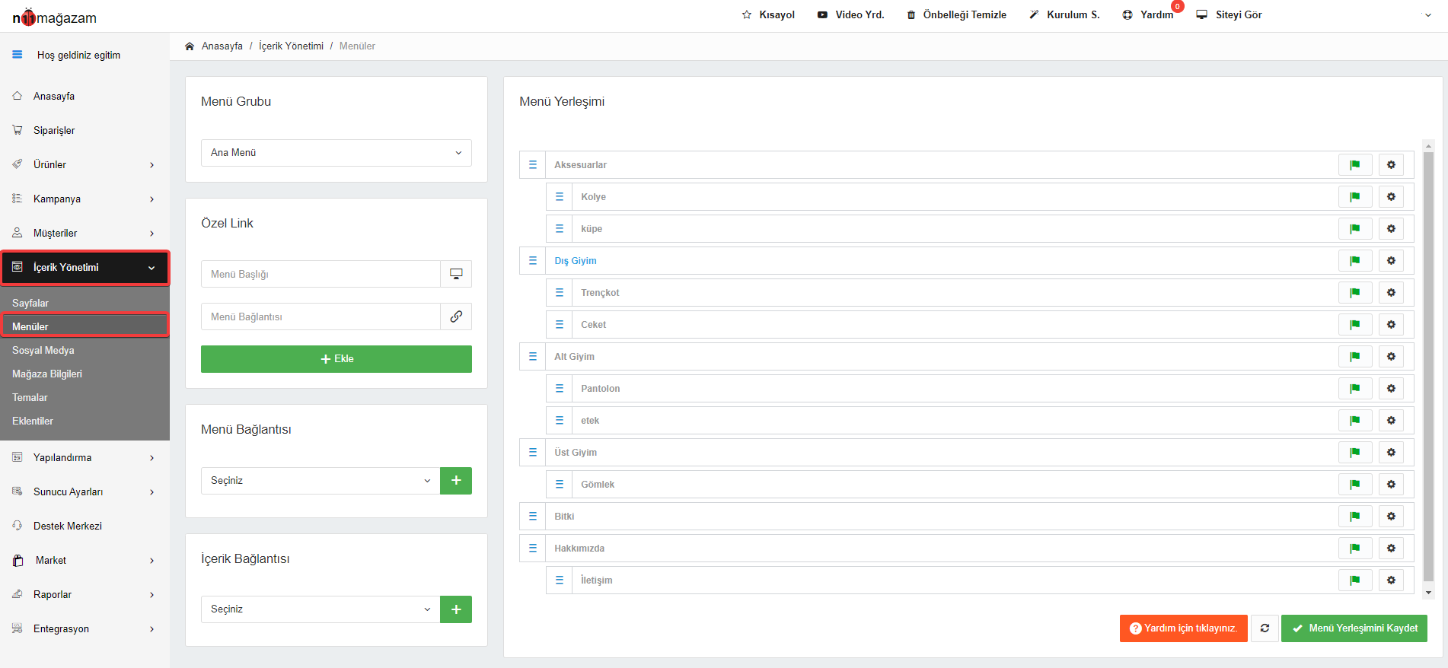The width and height of the screenshot is (1448, 668).
Task: Click the monitor icon beside Menü Başlığı
Action: [x=456, y=274]
